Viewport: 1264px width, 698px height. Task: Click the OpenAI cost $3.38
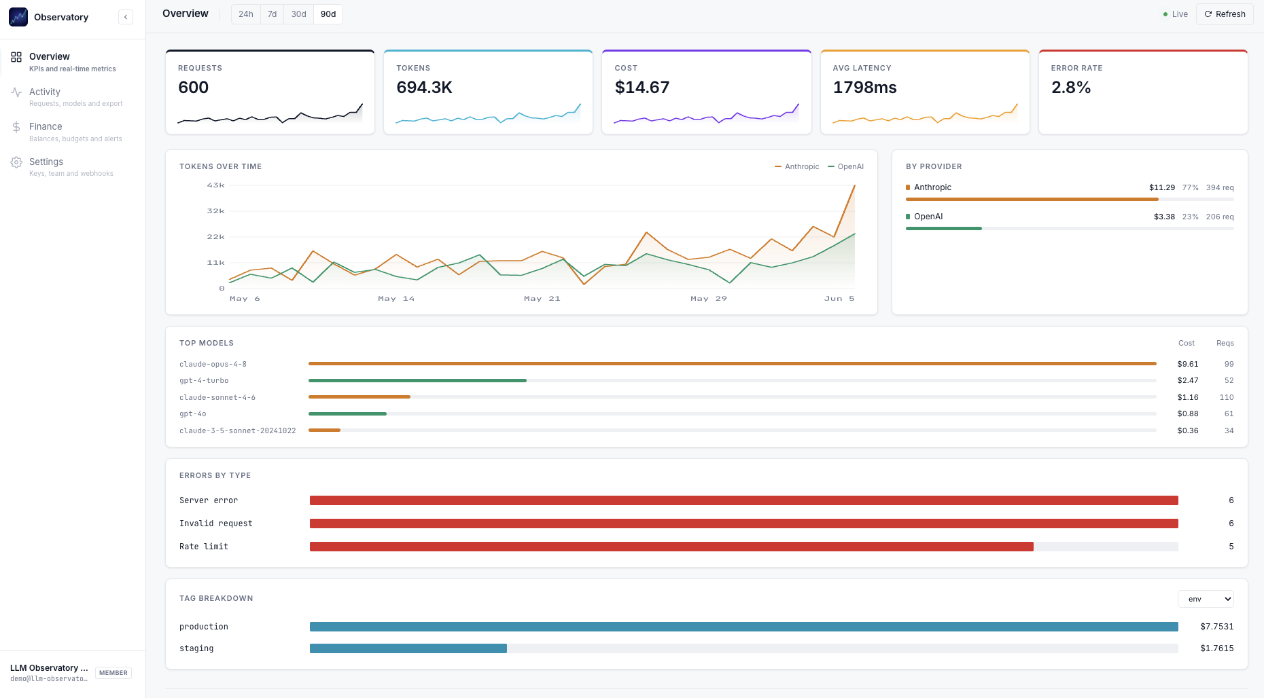pos(1164,217)
